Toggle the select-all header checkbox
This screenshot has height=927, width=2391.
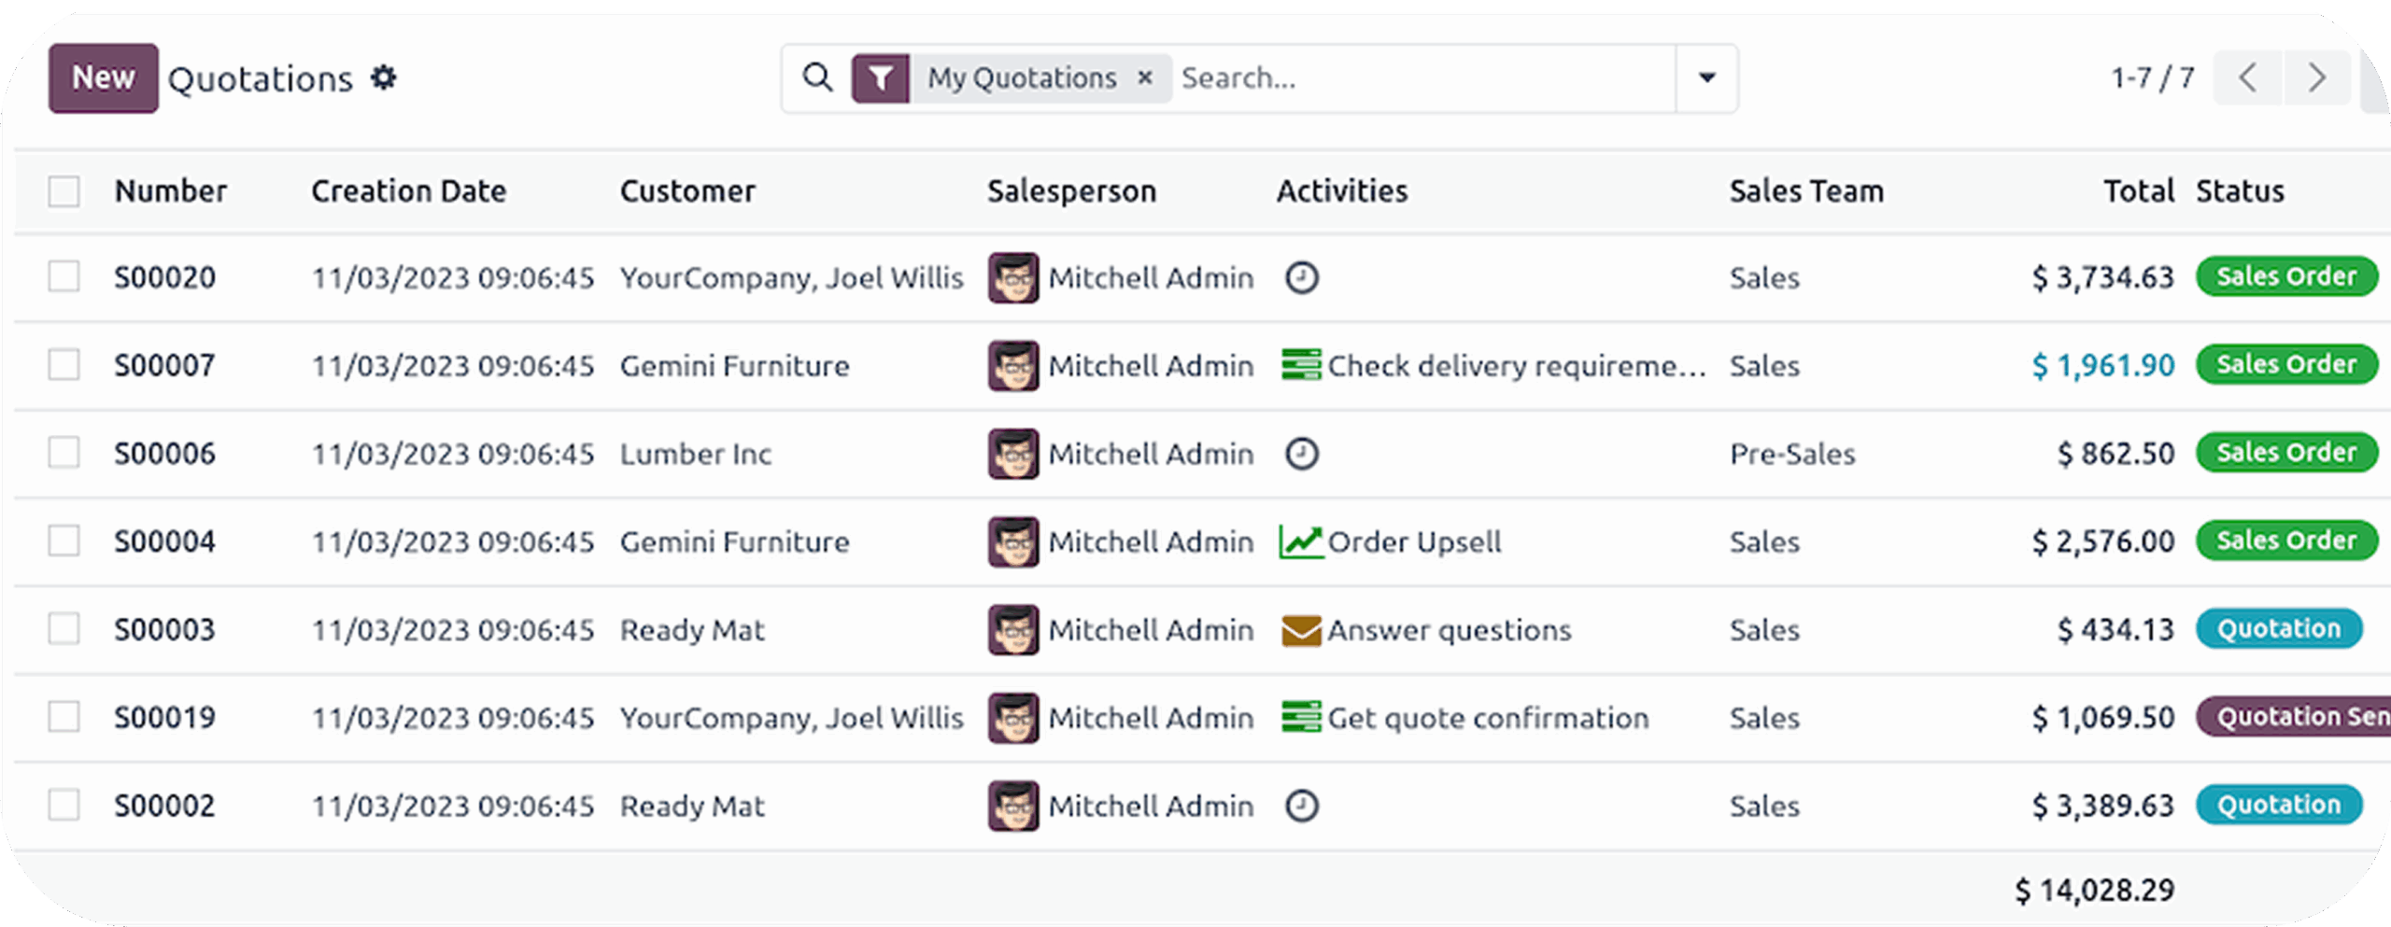coord(64,191)
